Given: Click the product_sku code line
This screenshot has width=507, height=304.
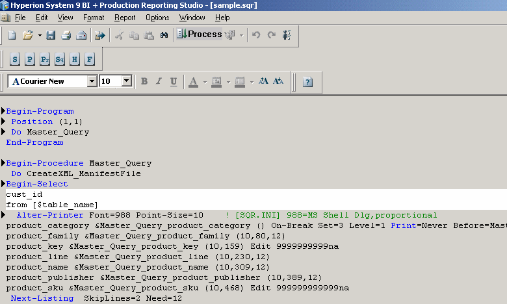Looking at the screenshot, I should pos(177,288).
